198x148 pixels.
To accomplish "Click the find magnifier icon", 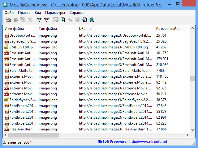I will coord(84,20).
